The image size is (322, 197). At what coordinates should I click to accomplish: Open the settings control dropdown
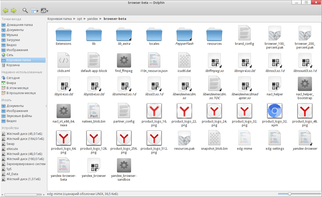(x=44, y=11)
